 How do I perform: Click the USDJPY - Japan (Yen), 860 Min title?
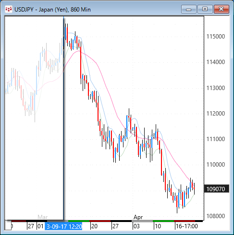tap(52, 10)
